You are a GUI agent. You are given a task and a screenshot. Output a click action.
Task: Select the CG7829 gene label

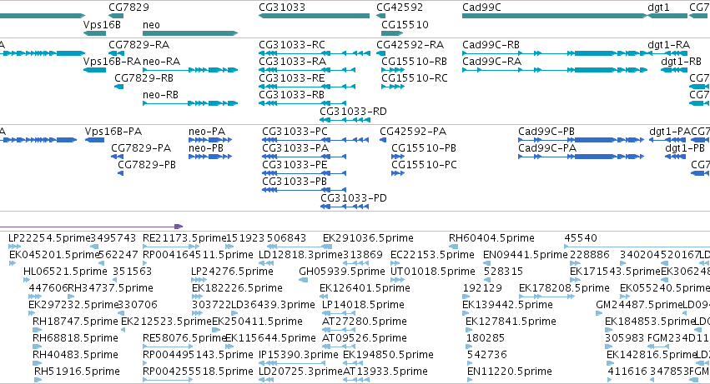click(128, 7)
